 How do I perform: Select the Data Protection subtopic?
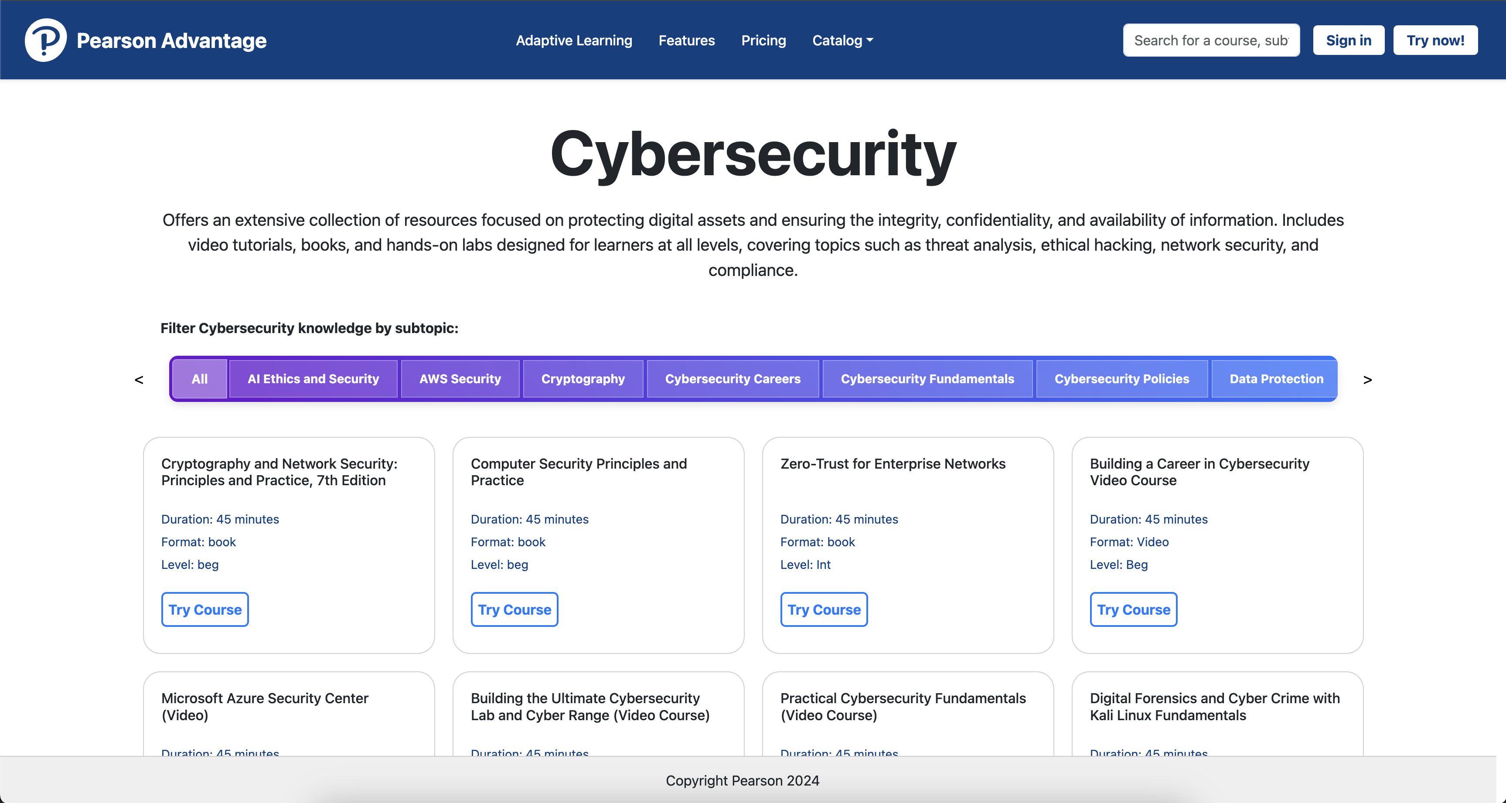(x=1276, y=379)
